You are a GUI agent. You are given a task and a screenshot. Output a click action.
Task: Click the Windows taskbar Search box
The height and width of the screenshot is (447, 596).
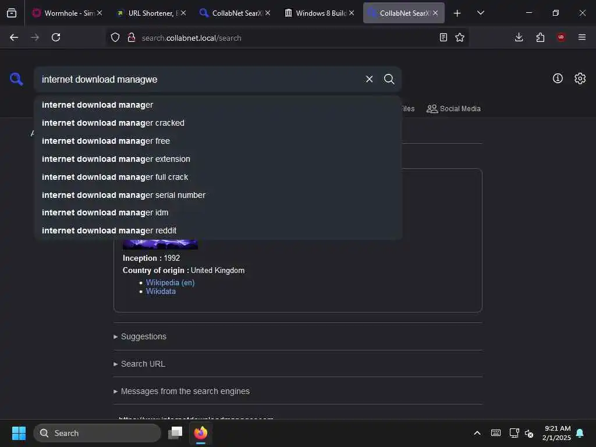pyautogui.click(x=97, y=433)
